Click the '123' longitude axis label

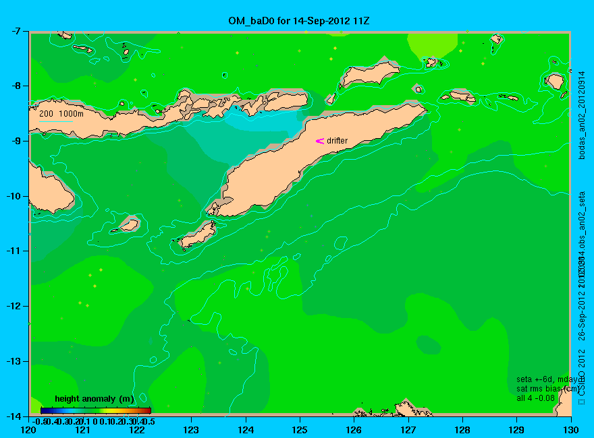pos(191,430)
